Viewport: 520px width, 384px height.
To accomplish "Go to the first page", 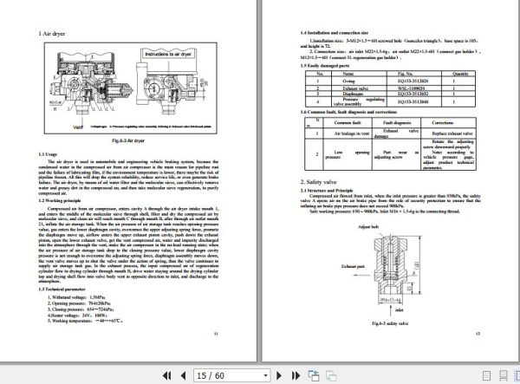I will tap(166, 375).
